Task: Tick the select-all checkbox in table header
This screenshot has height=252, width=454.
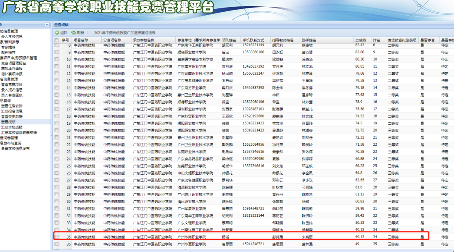Action: pos(56,40)
